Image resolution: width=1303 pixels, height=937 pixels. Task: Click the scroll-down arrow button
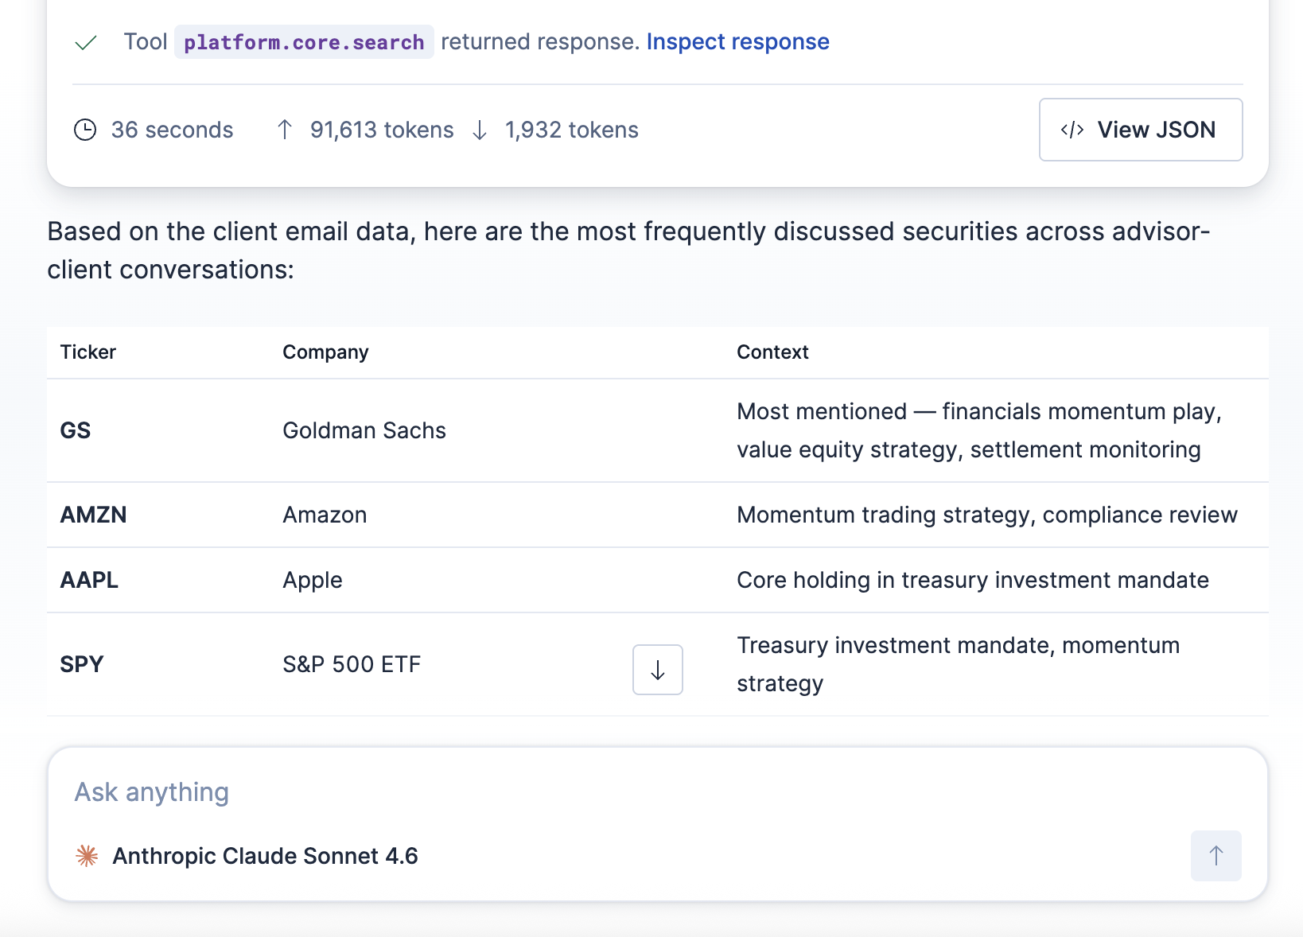[x=658, y=670]
